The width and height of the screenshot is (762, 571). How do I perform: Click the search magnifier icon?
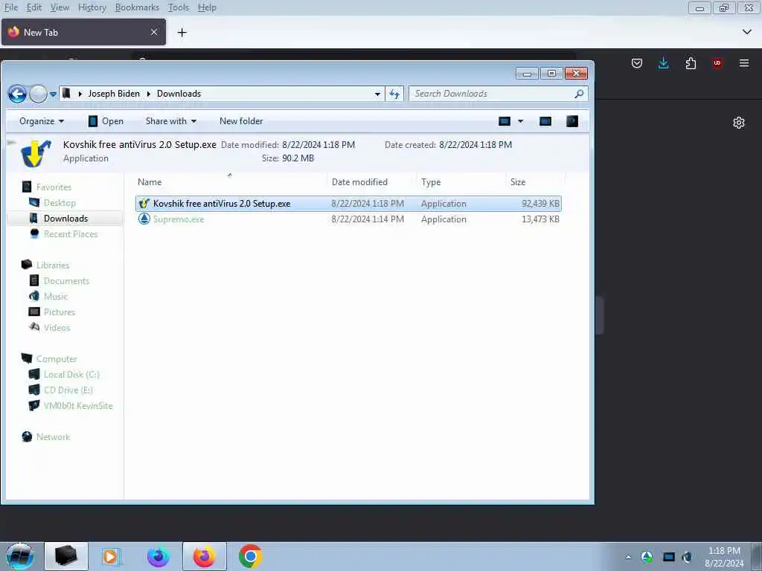coord(579,94)
